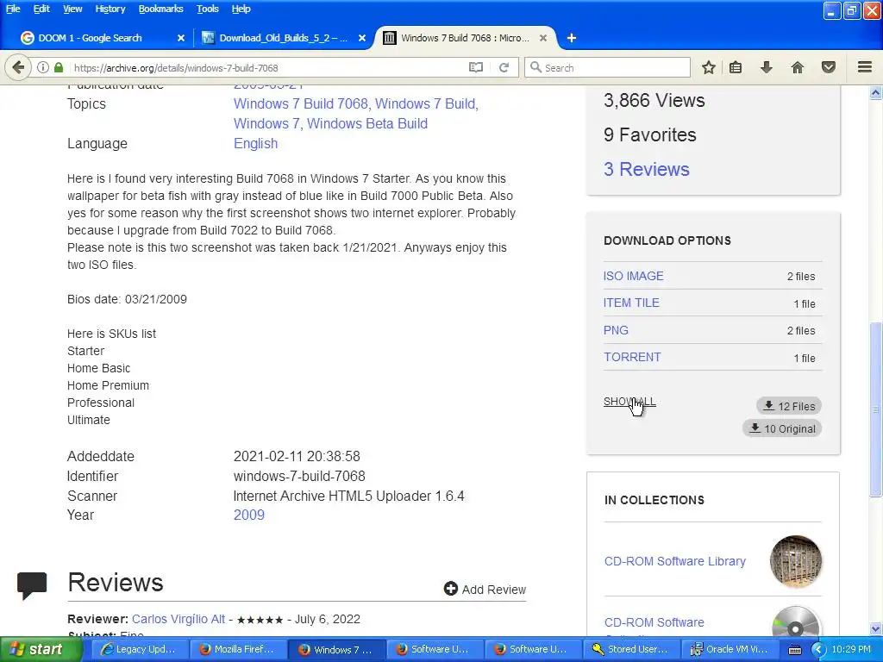Open the Windows Start menu
This screenshot has width=883, height=662.
41,649
